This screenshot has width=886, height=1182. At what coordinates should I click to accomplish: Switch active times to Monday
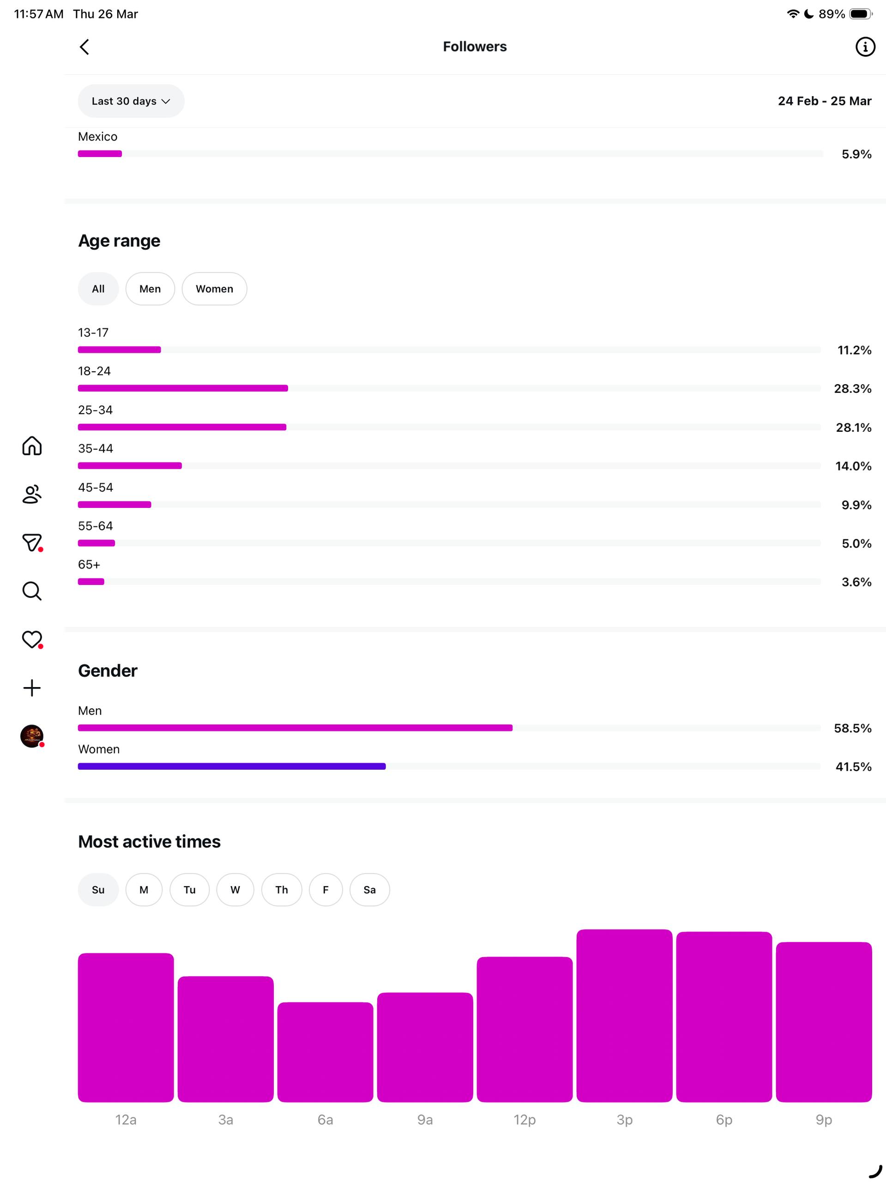[144, 890]
